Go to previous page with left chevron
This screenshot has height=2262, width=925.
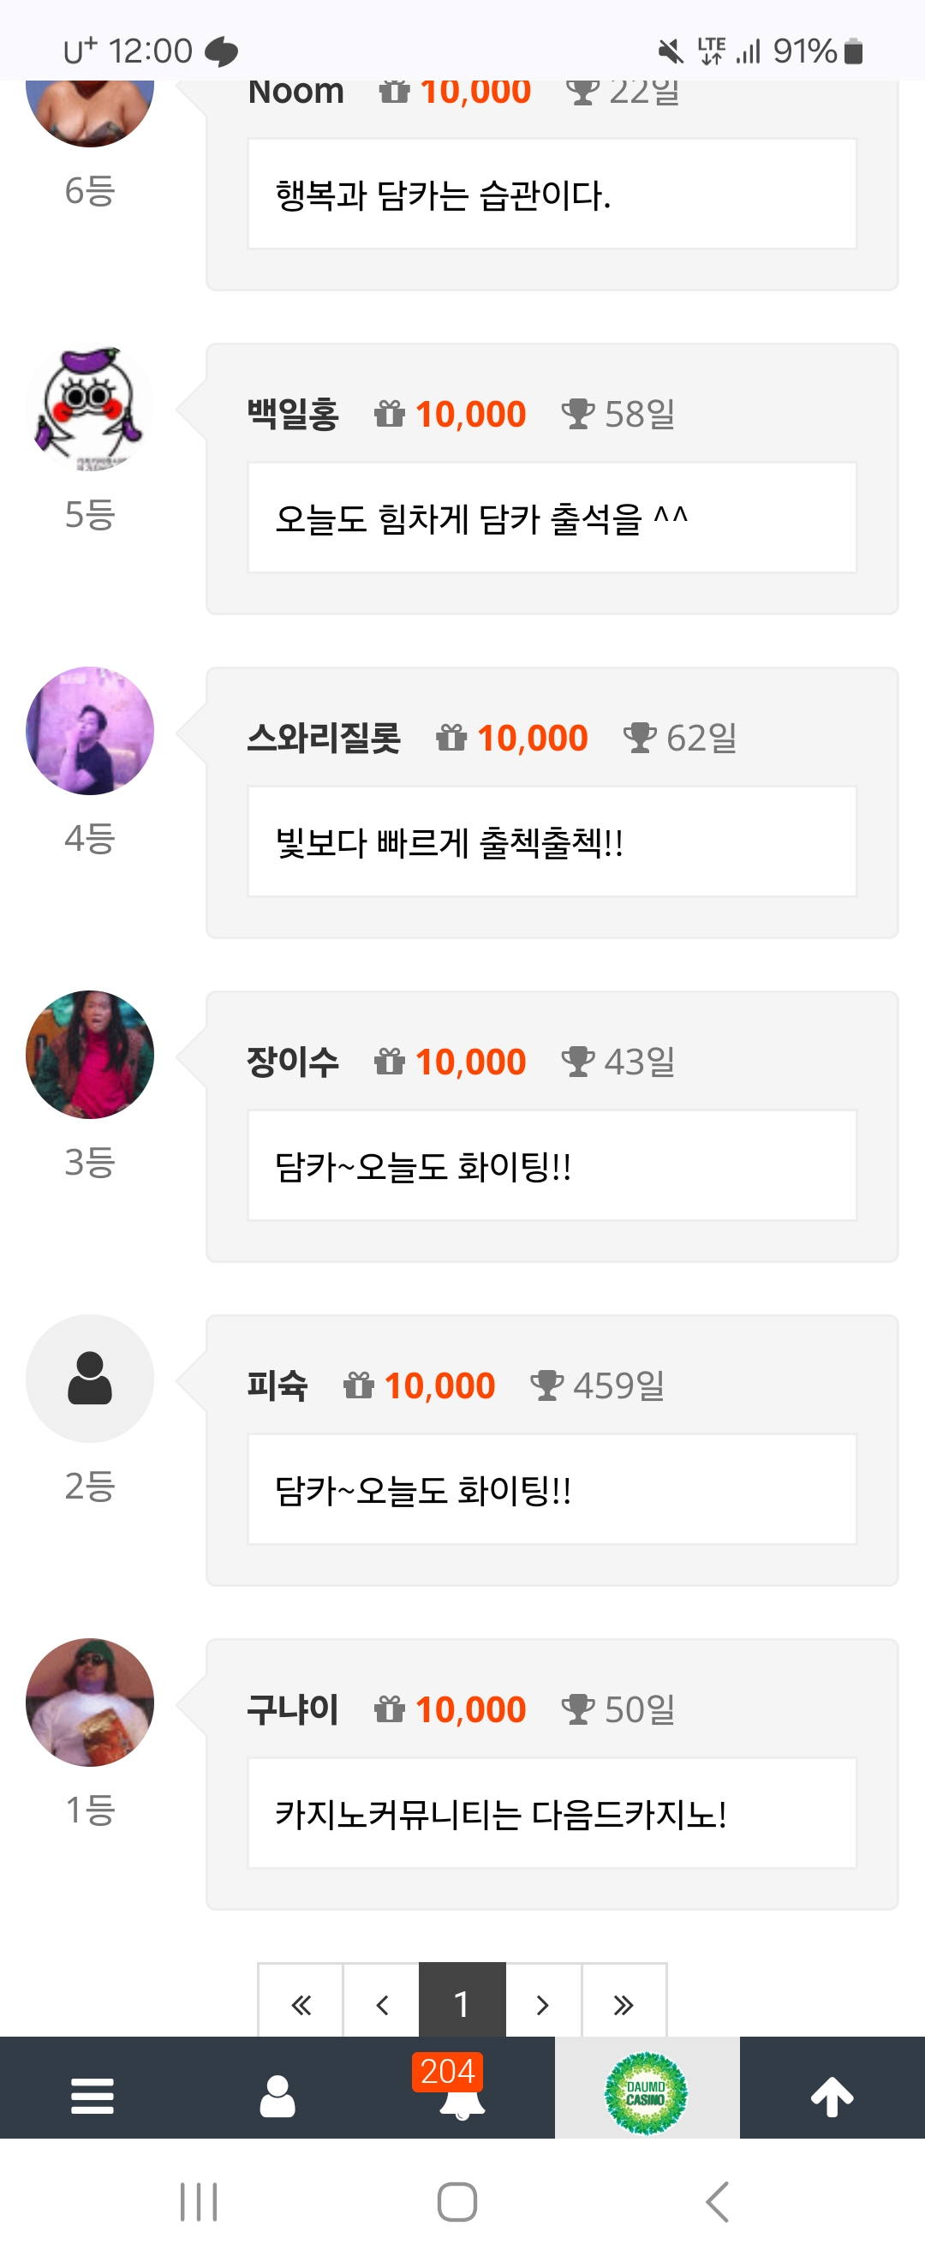382,2004
